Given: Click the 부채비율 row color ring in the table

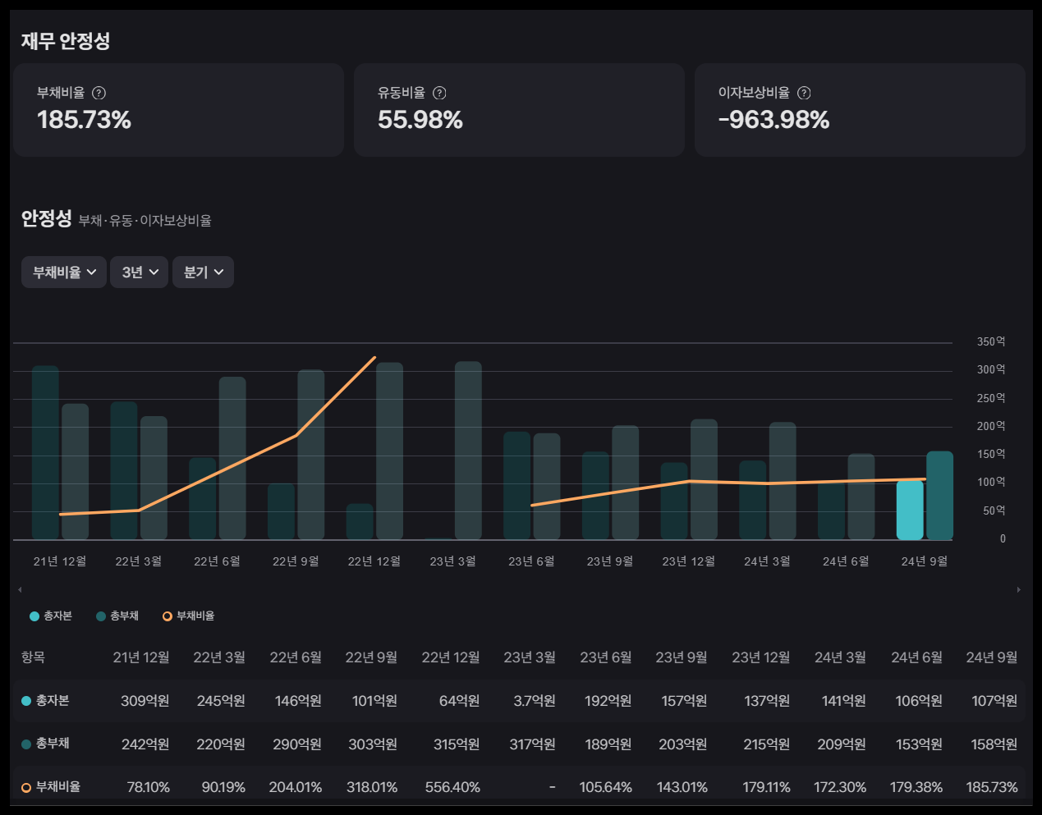Looking at the screenshot, I should pyautogui.click(x=26, y=788).
